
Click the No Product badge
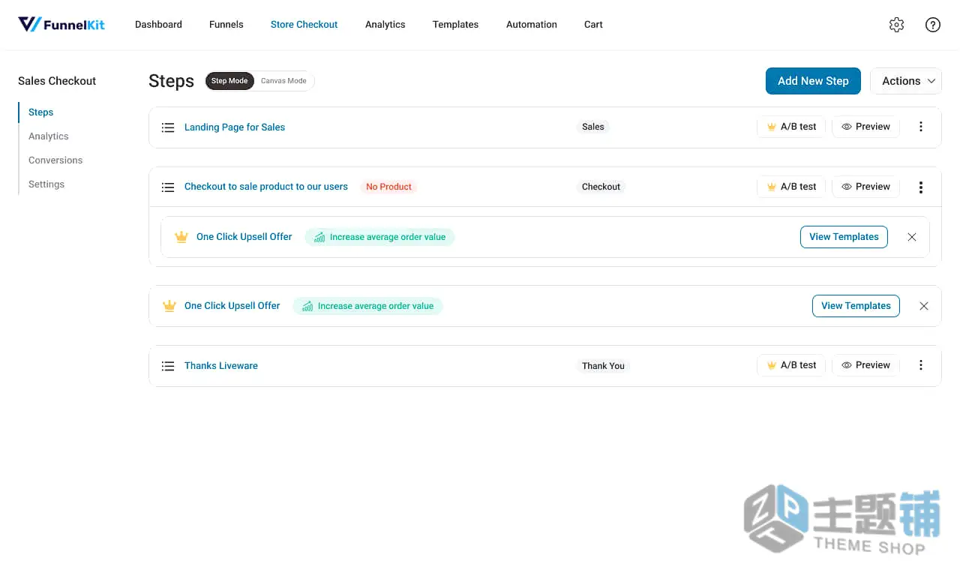click(388, 187)
